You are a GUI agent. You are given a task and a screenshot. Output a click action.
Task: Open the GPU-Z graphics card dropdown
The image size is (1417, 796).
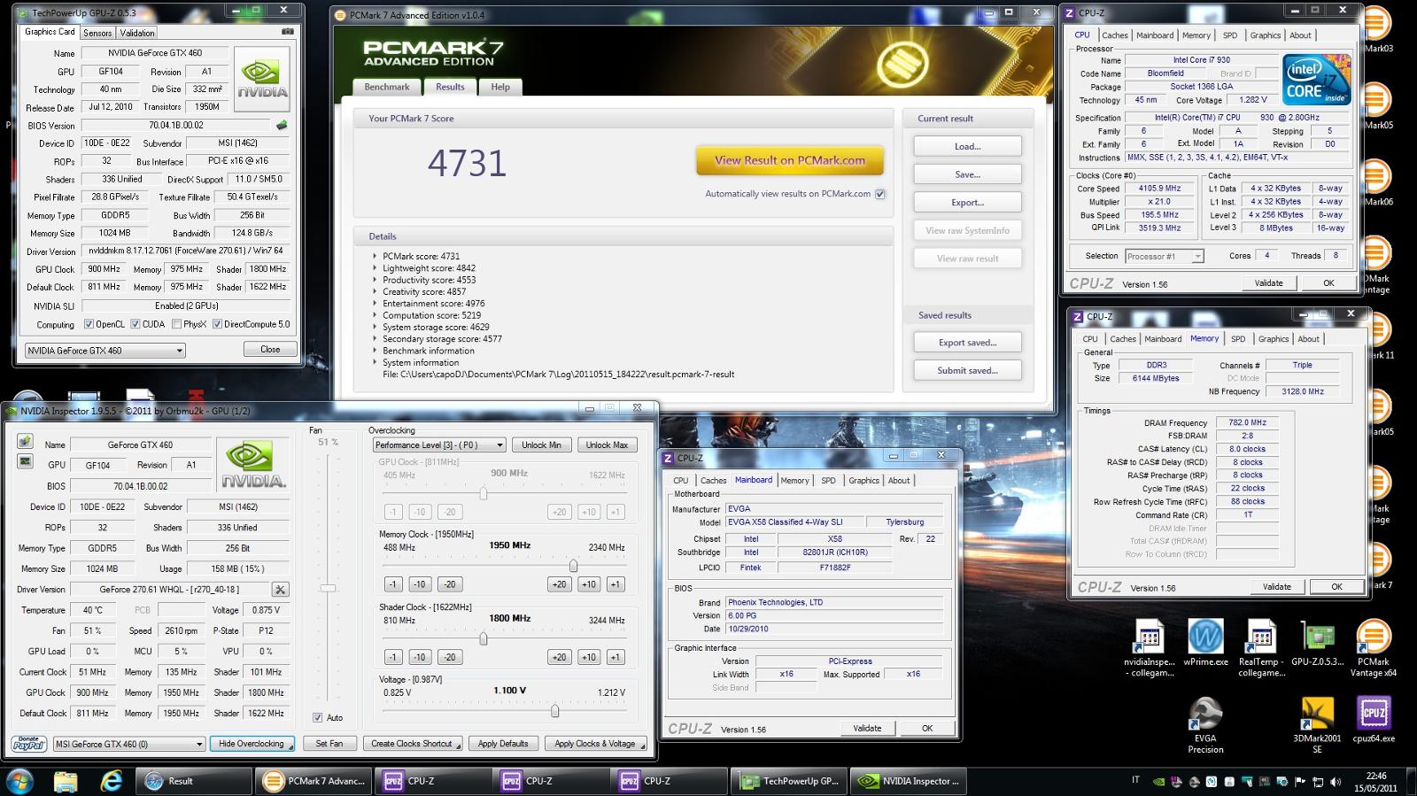pyautogui.click(x=105, y=351)
